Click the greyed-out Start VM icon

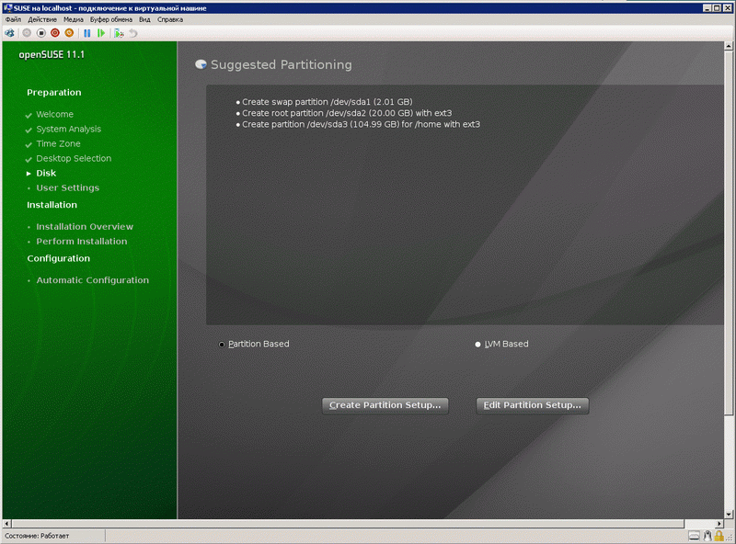pos(27,33)
